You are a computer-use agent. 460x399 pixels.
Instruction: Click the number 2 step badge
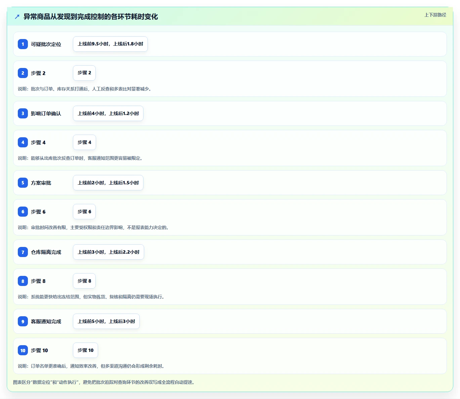23,73
